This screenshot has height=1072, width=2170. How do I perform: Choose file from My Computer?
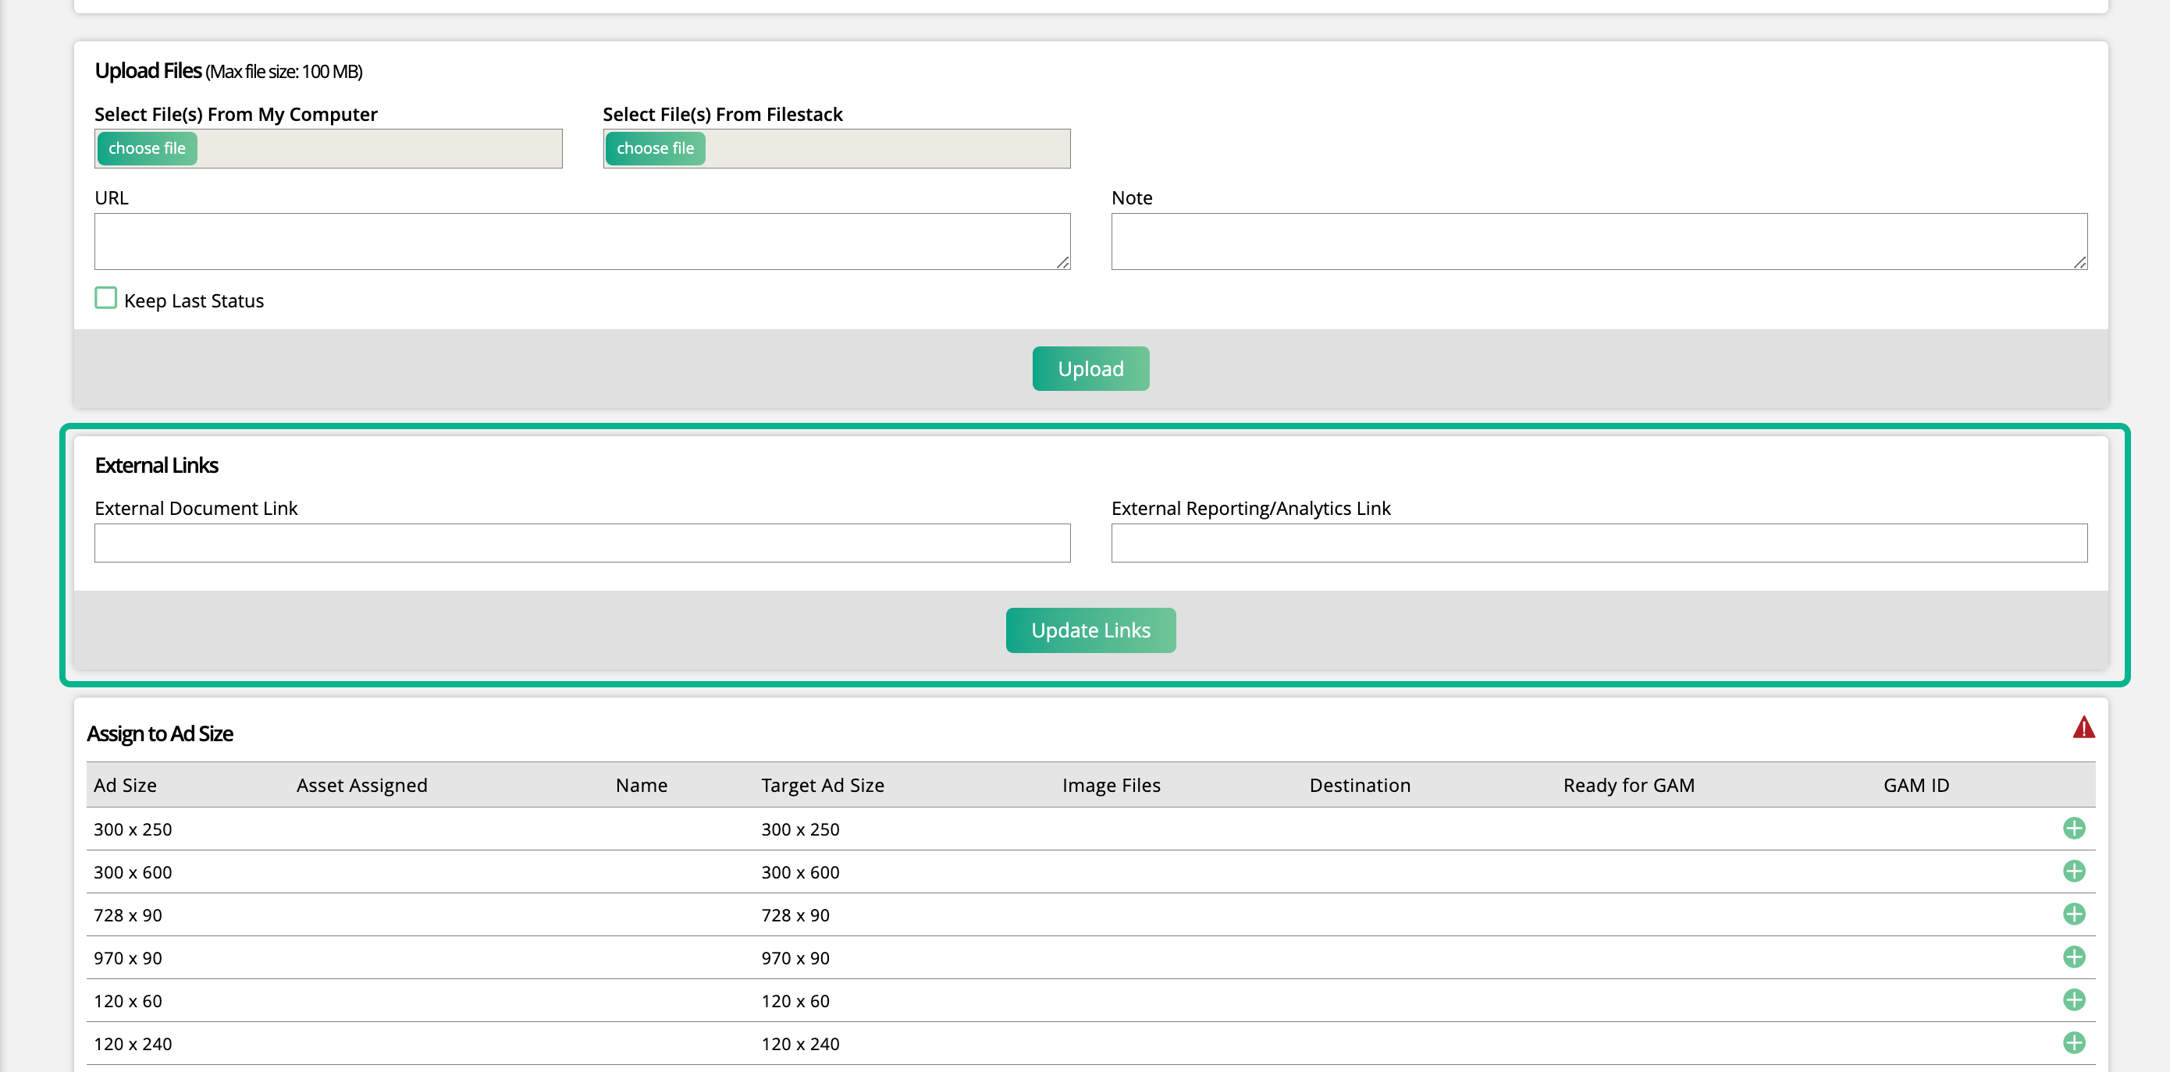tap(147, 148)
